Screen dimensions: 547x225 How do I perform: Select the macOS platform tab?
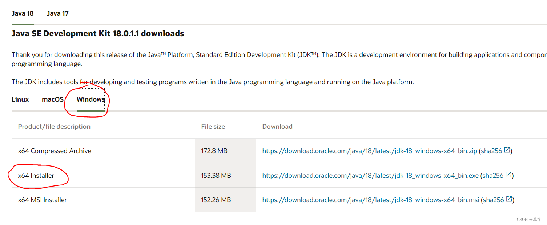coord(53,99)
